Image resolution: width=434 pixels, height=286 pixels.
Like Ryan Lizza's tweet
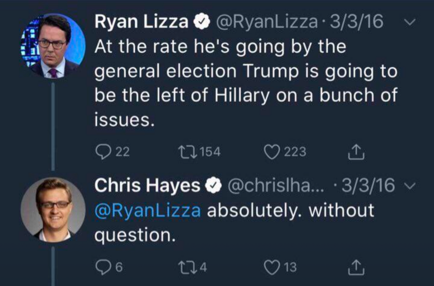pyautogui.click(x=272, y=152)
